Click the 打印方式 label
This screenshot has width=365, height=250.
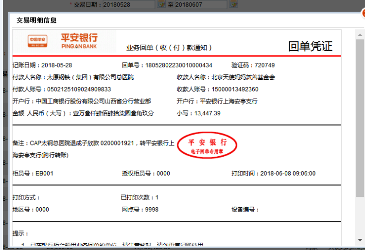point(26,197)
